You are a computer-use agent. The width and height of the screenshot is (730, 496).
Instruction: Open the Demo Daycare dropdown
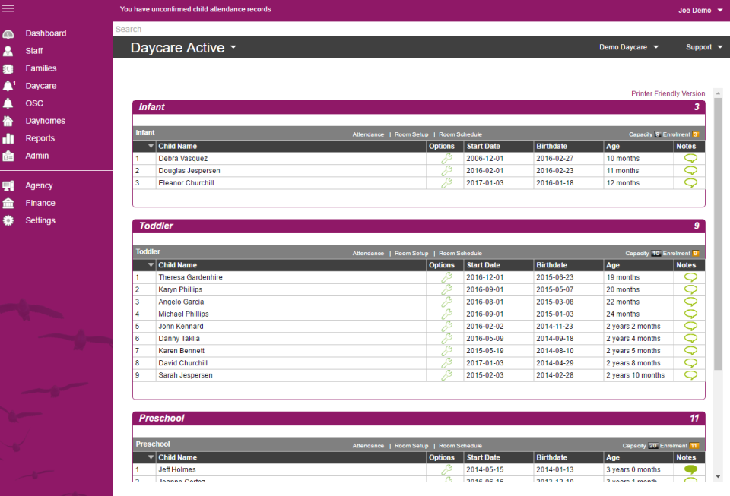629,47
